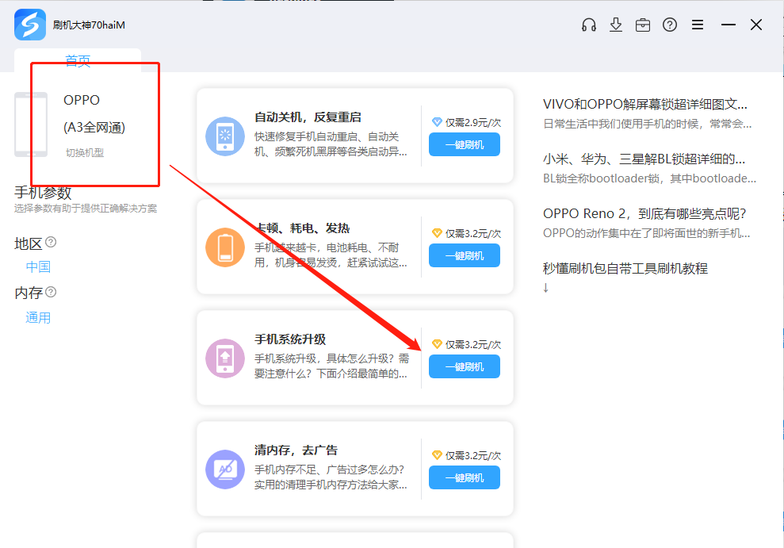
Task: Open the hamburger main menu
Action: (x=698, y=25)
